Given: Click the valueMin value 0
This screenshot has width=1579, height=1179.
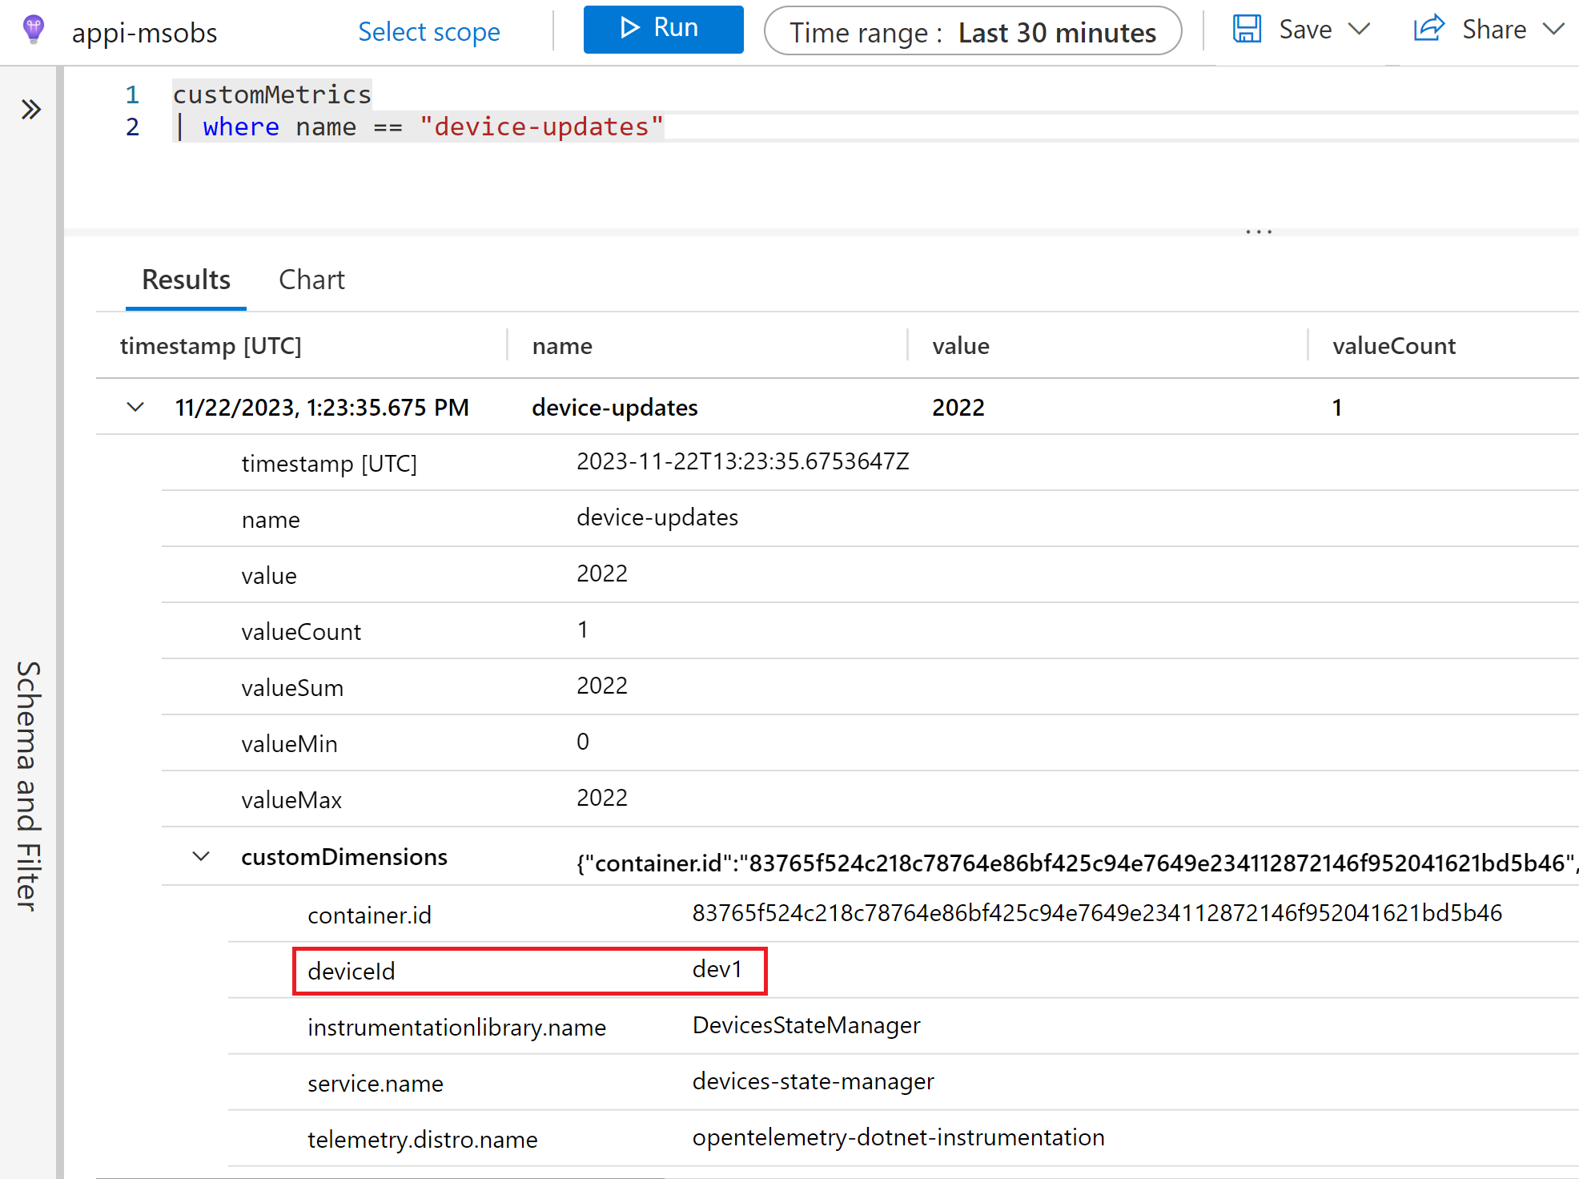Looking at the screenshot, I should (583, 742).
